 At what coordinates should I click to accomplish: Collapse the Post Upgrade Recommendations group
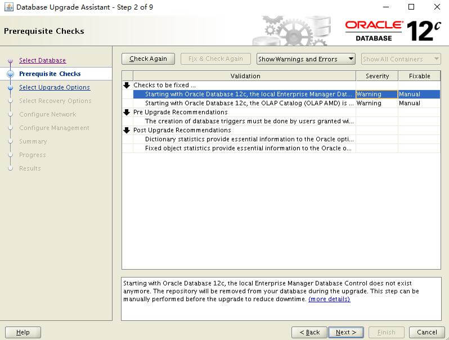[127, 130]
